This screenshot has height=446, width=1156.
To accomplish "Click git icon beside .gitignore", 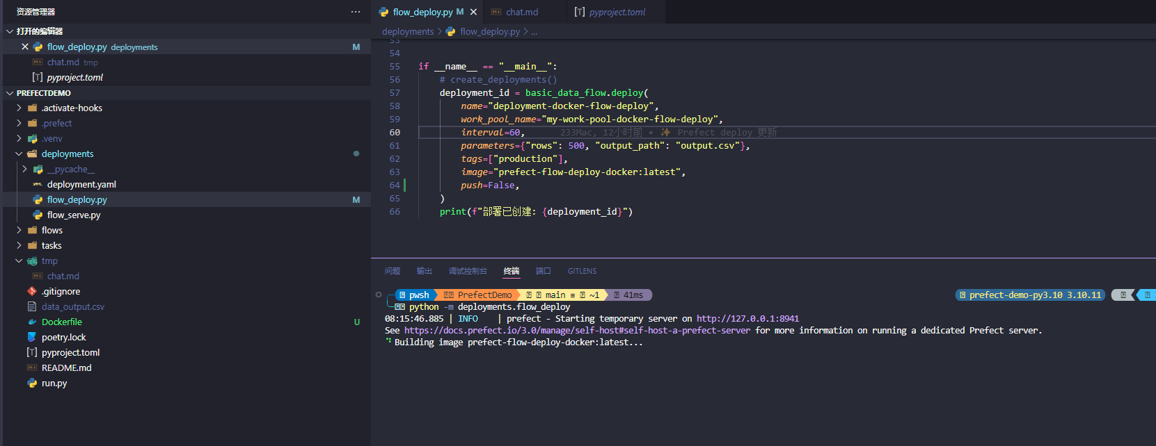I will (x=32, y=291).
